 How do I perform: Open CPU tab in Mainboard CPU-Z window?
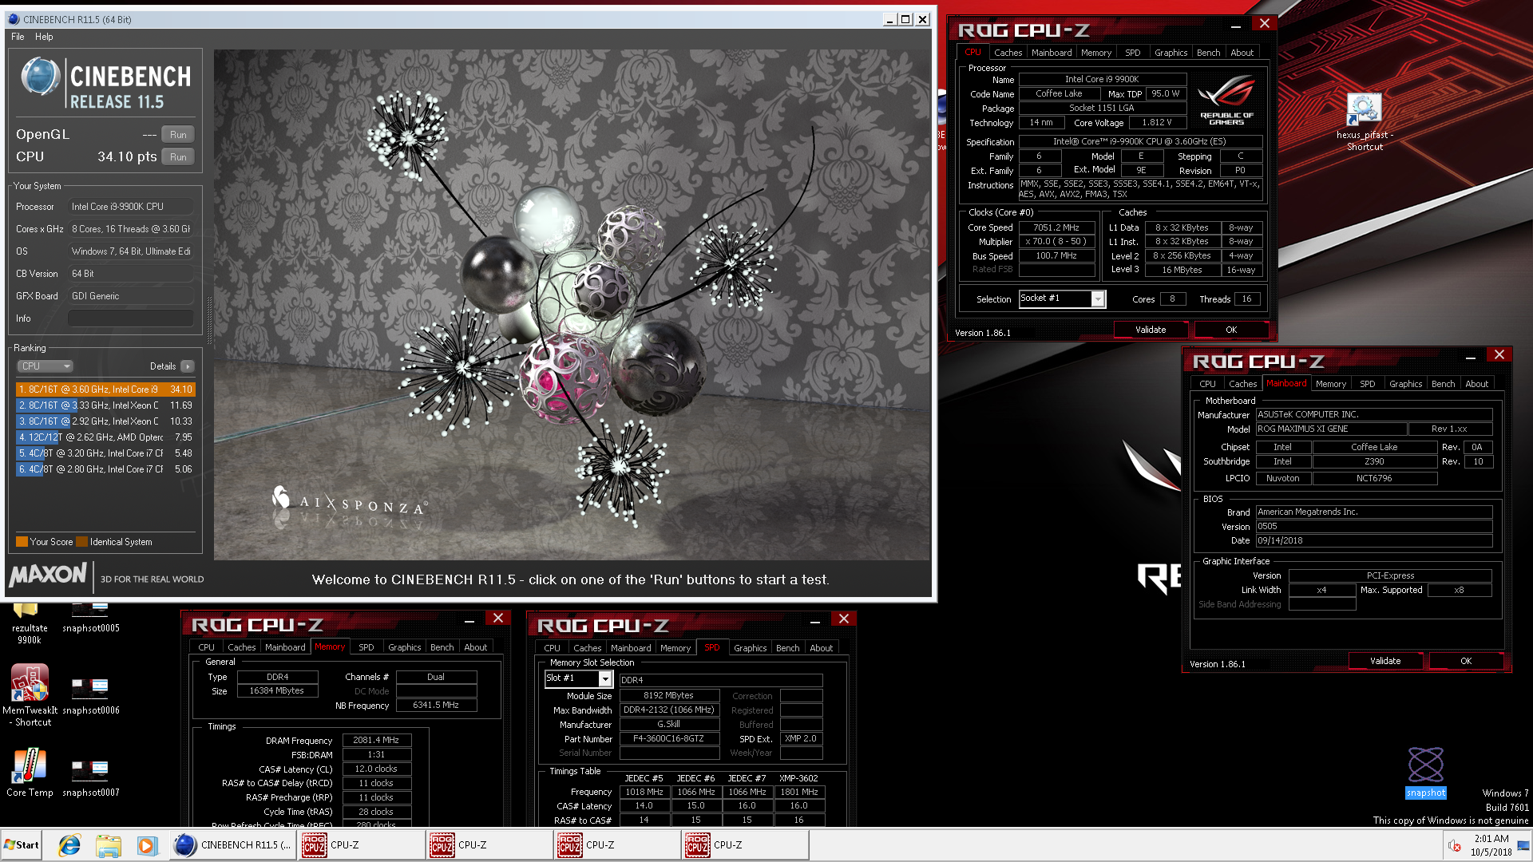[x=1207, y=384]
